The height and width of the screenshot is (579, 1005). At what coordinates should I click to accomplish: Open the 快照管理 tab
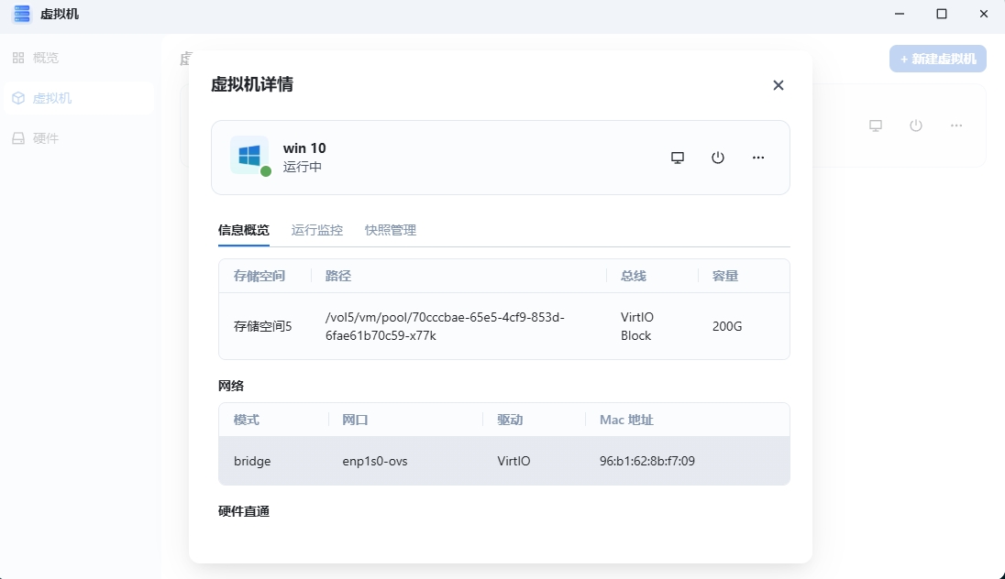pos(391,230)
